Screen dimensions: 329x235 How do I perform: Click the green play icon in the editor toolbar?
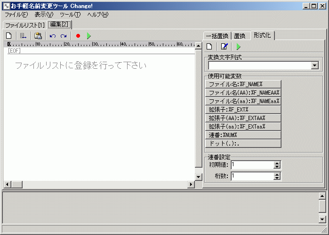click(89, 36)
